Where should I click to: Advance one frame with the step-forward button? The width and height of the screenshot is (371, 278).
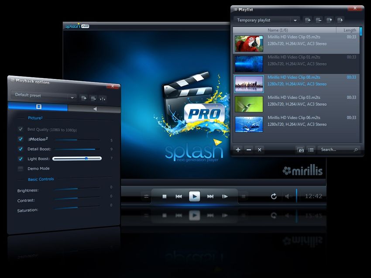225,196
